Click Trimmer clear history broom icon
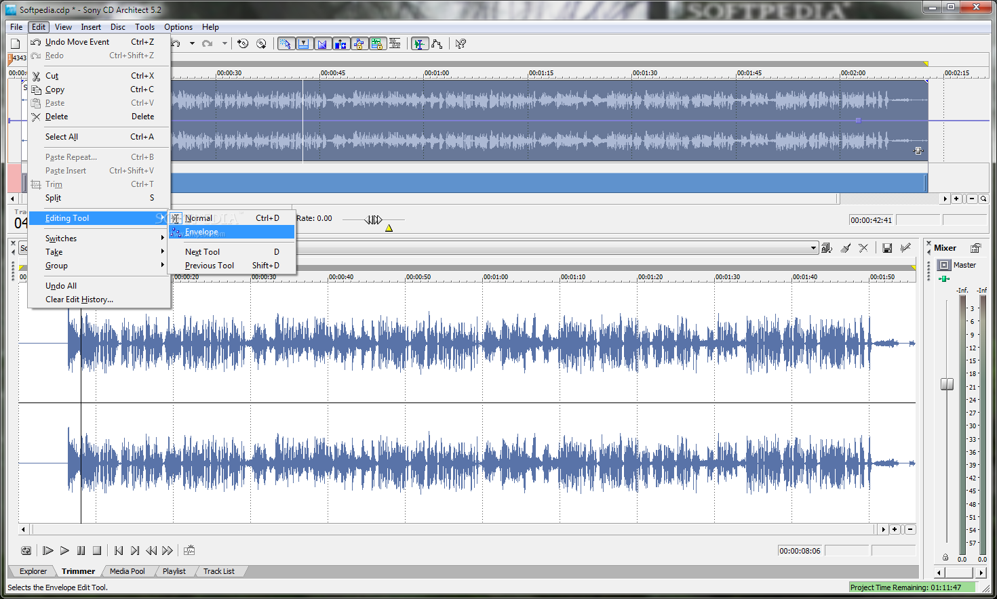The image size is (997, 599). point(846,248)
